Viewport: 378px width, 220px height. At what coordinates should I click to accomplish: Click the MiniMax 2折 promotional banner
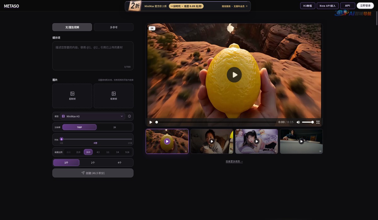point(188,6)
